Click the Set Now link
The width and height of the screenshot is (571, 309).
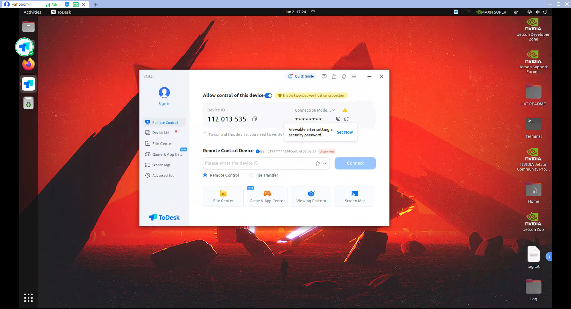click(345, 132)
